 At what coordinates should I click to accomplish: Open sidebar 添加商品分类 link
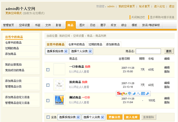[x=13, y=81]
